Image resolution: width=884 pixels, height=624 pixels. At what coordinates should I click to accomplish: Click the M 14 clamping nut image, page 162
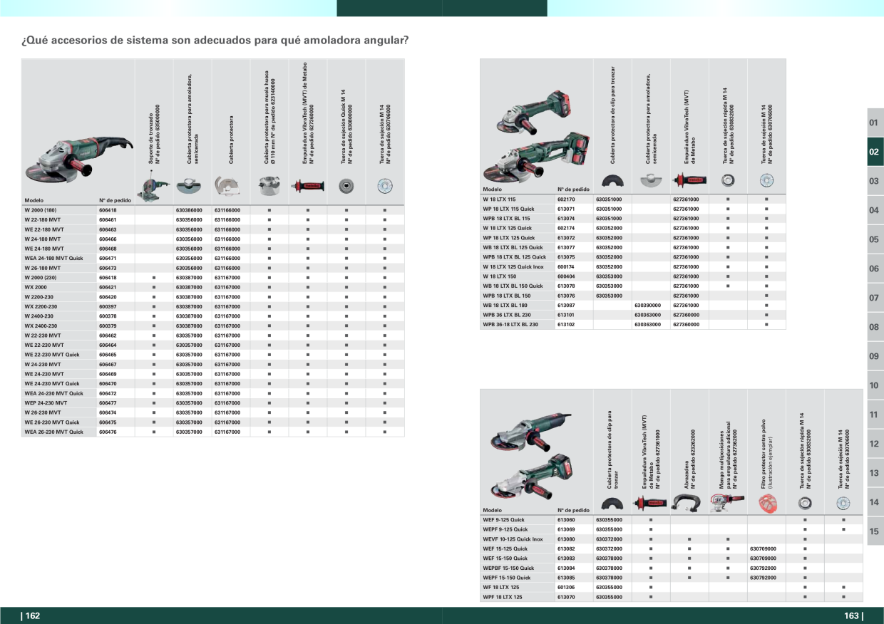pyautogui.click(x=384, y=187)
